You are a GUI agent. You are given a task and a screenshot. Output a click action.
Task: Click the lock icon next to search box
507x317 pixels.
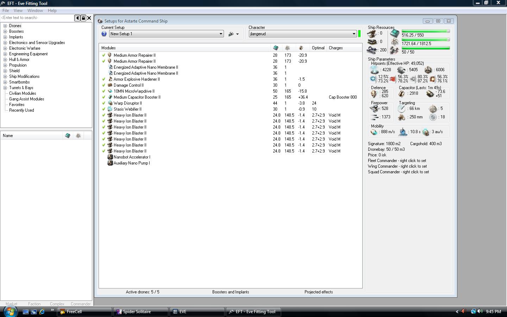pyautogui.click(x=83, y=18)
